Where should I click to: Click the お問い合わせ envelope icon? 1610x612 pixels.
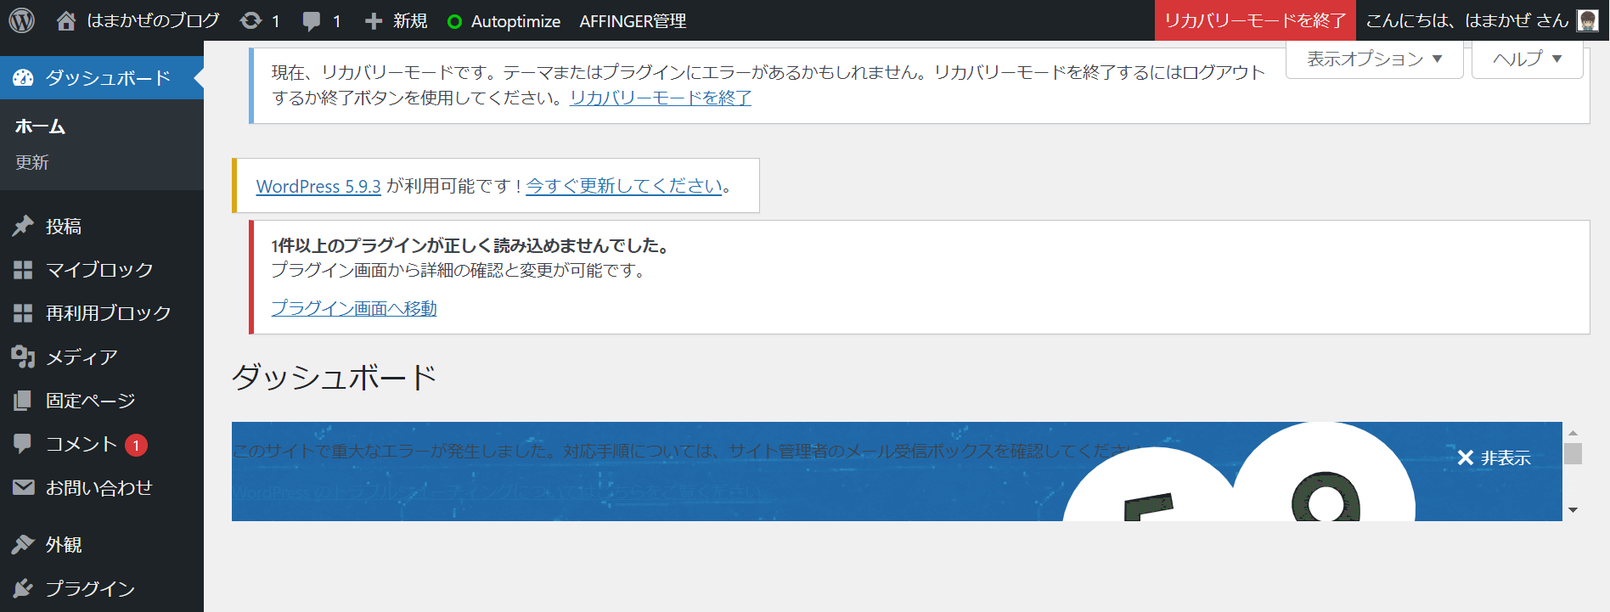(23, 487)
